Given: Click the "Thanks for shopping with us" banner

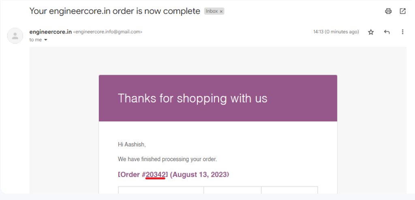Looking at the screenshot, I should (193, 98).
